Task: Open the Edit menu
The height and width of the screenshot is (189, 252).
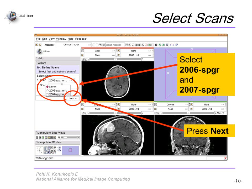Action: [45, 39]
